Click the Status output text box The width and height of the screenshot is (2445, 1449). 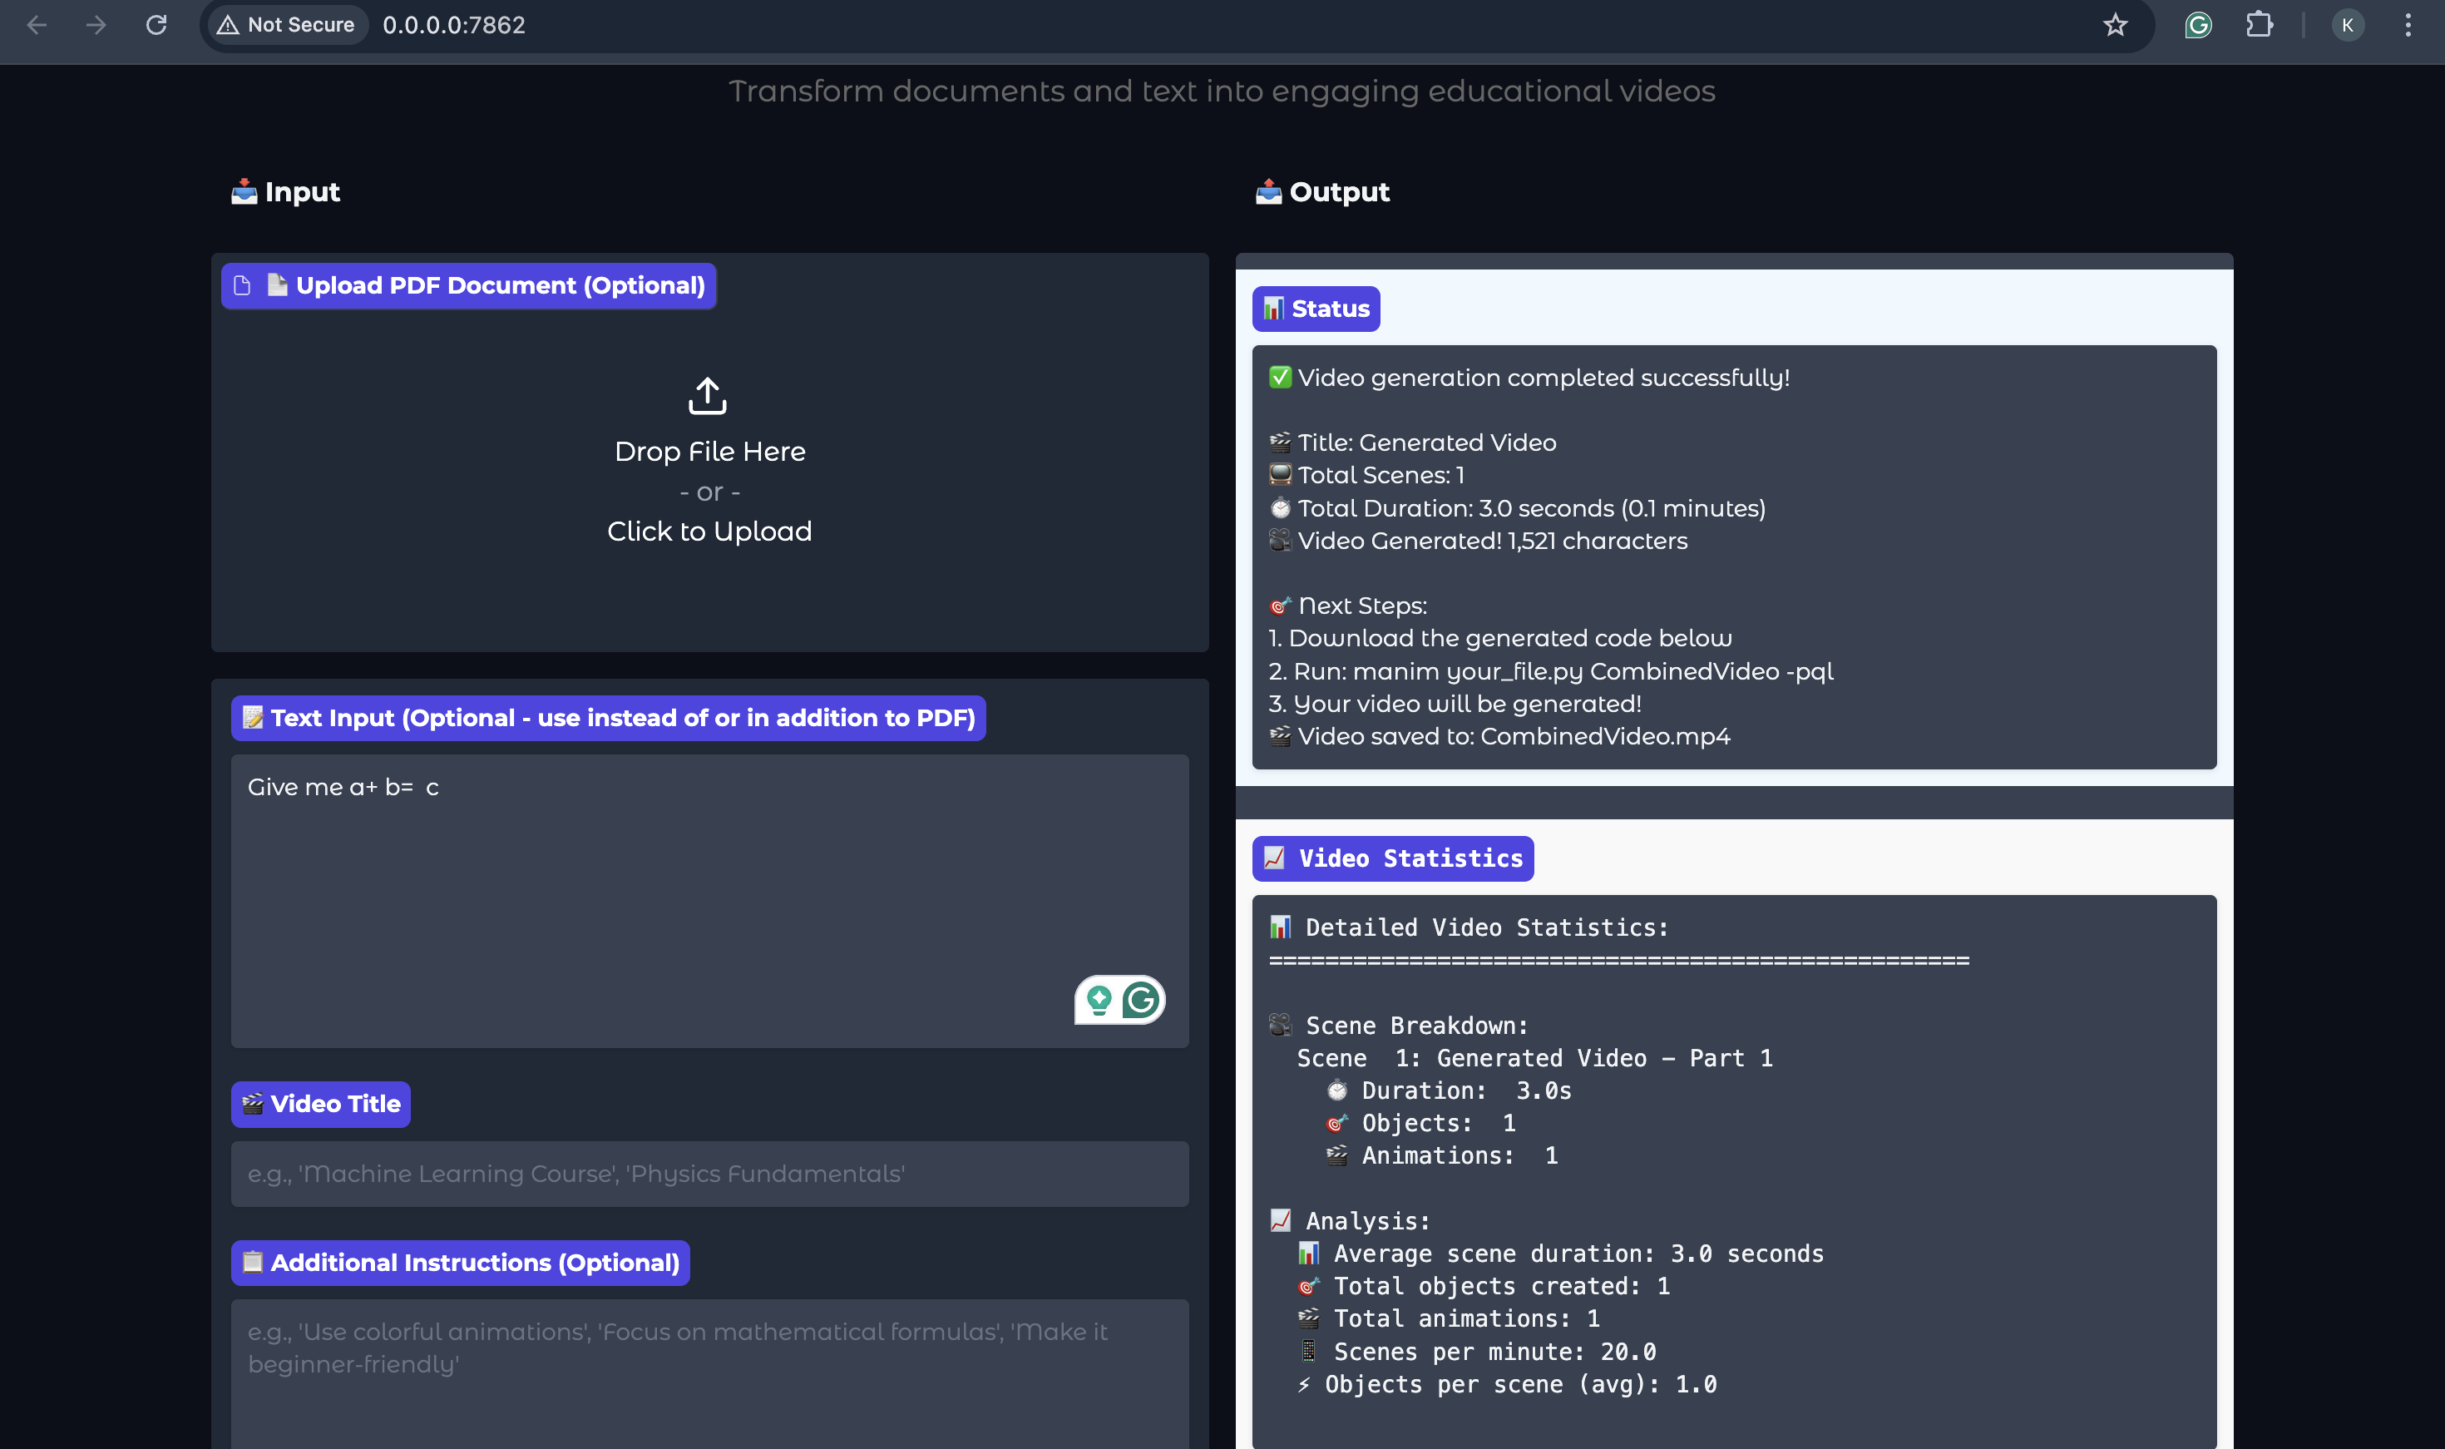[1733, 556]
